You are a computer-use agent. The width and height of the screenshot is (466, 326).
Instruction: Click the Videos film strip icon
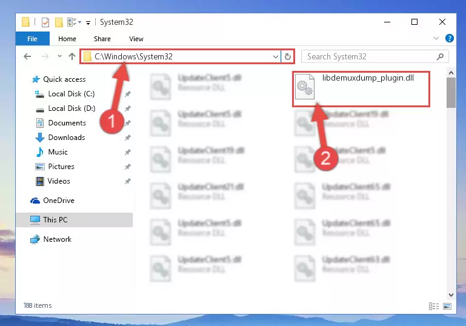pos(40,181)
